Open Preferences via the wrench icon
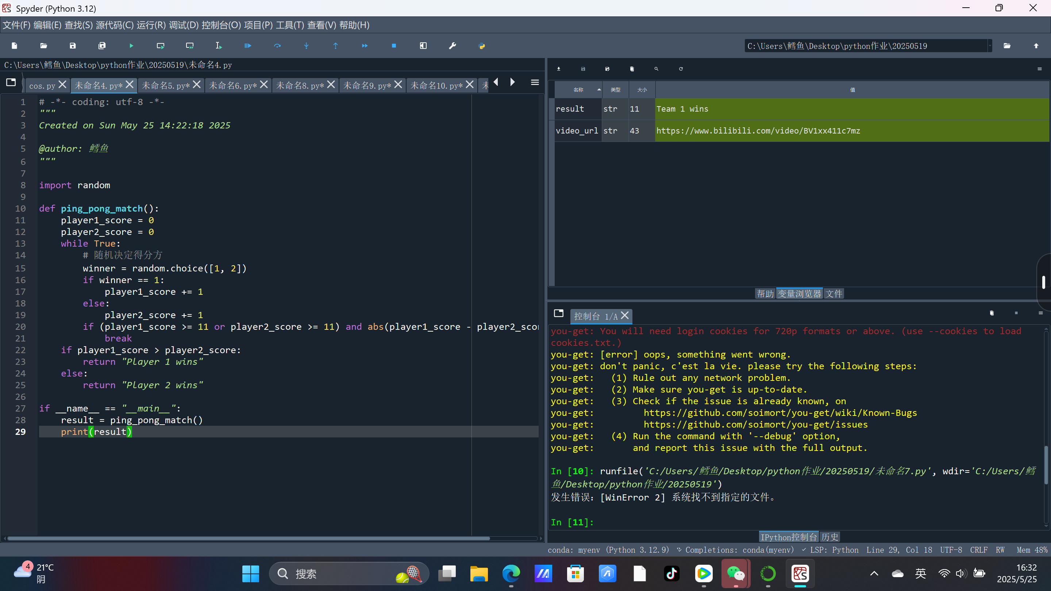The width and height of the screenshot is (1051, 591). 452,46
